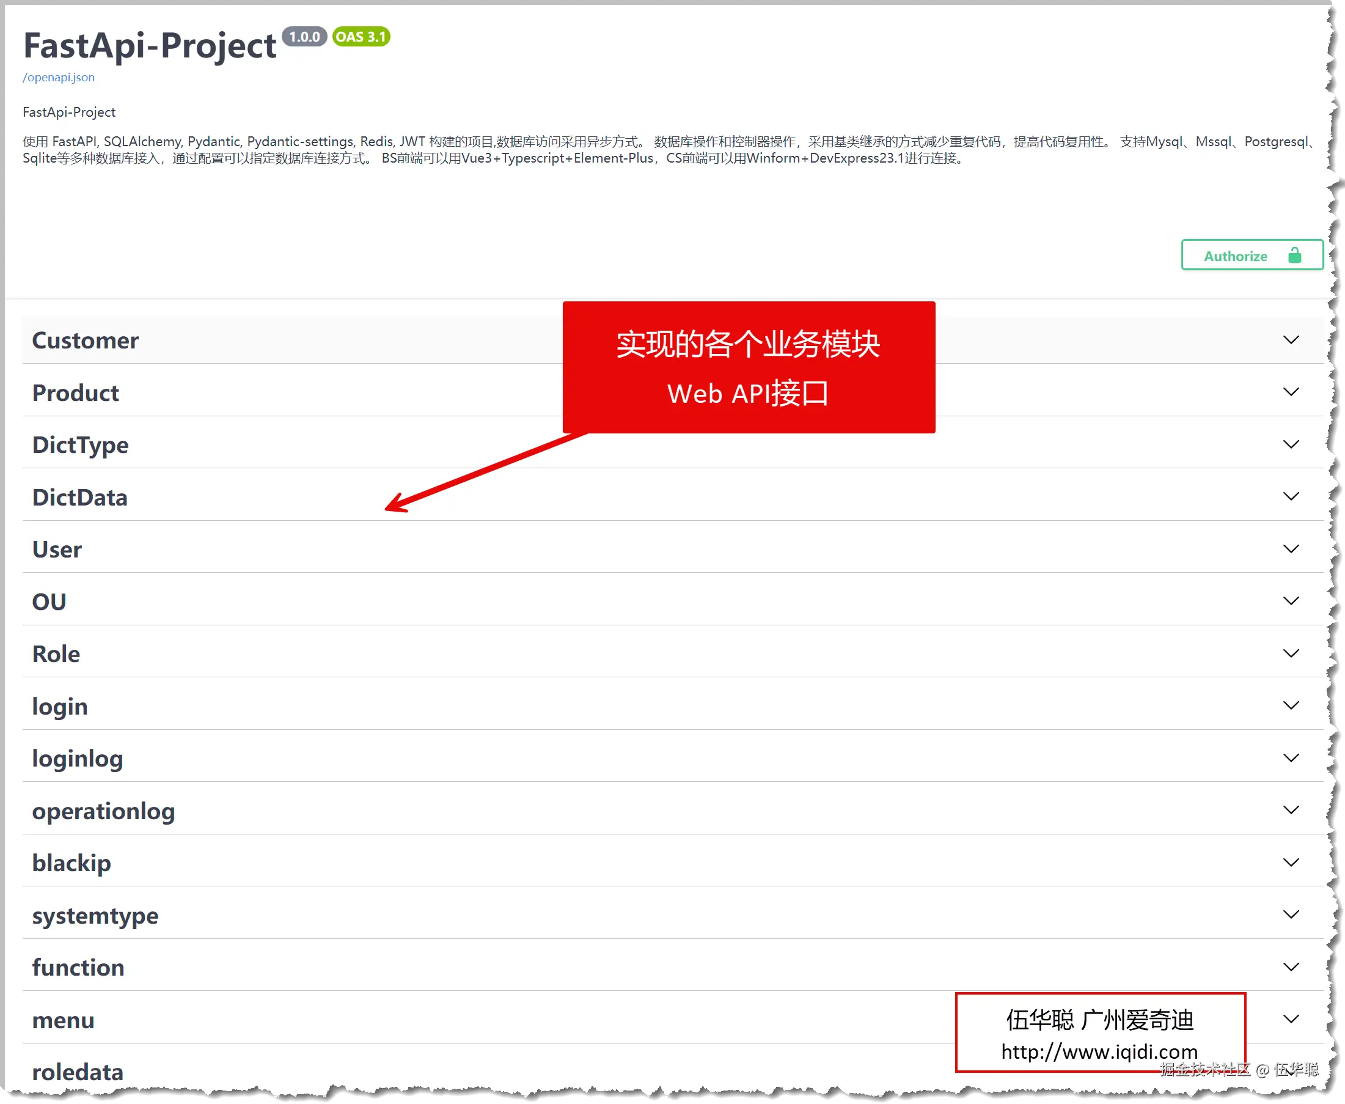Expand Product section chevron
The width and height of the screenshot is (1345, 1104).
1291,392
